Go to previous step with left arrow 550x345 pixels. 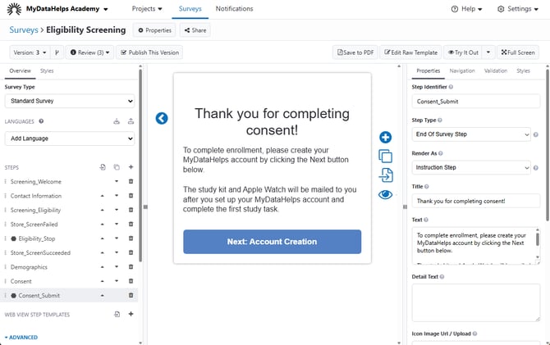point(162,118)
